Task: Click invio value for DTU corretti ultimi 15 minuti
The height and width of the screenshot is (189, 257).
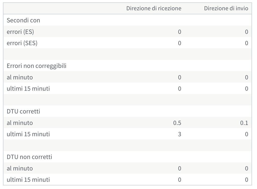Action: (x=246, y=134)
